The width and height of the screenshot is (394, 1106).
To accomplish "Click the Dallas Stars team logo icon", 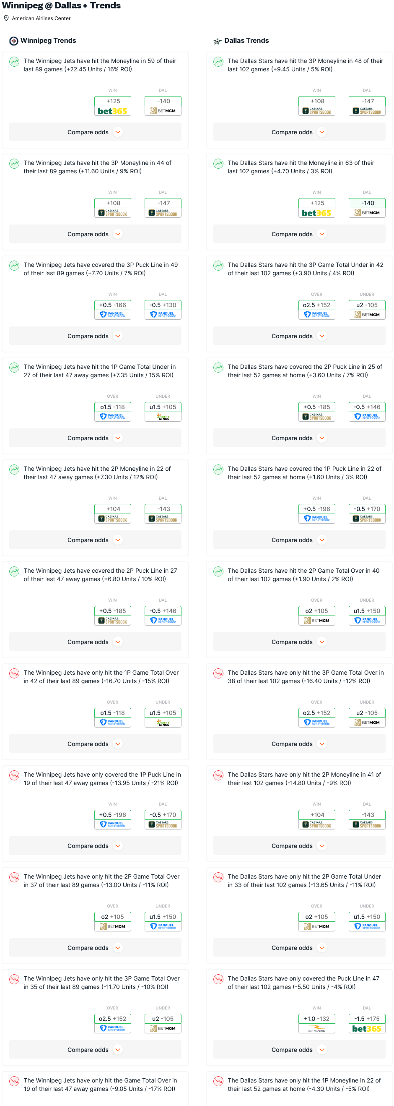I will [x=218, y=41].
